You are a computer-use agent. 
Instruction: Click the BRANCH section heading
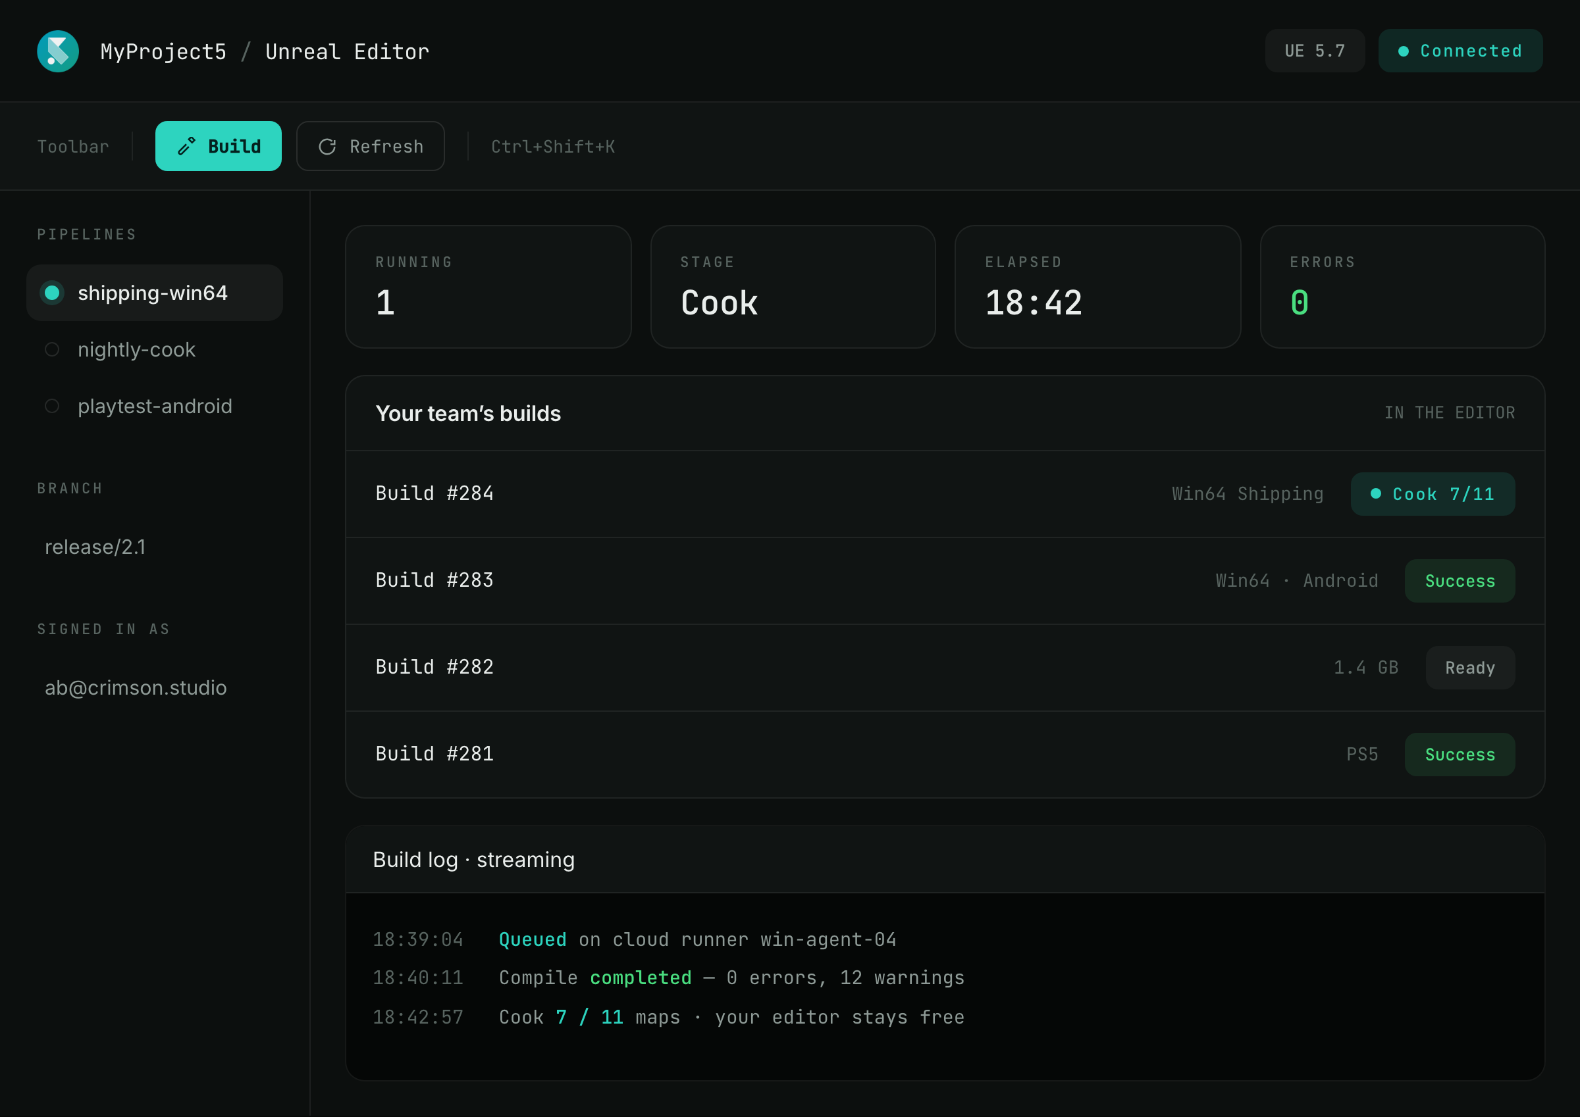pyautogui.click(x=70, y=488)
